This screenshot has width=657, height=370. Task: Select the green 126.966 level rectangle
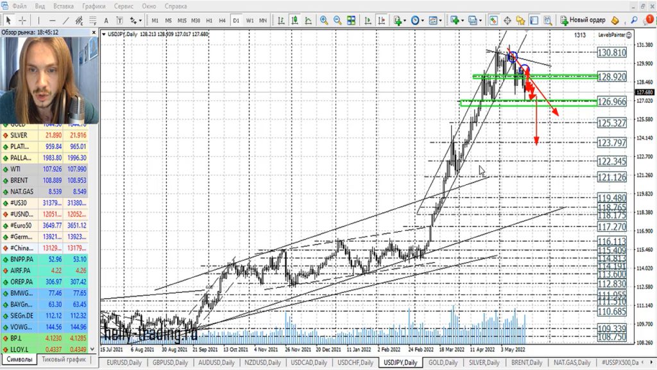[526, 102]
